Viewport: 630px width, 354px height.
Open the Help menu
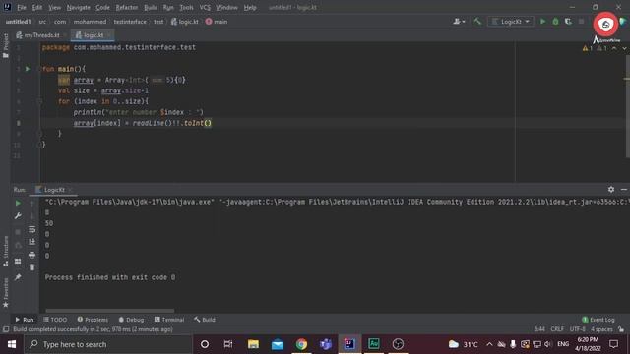250,7
